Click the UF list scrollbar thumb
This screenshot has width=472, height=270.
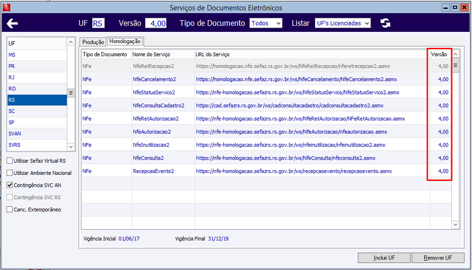coord(71,93)
